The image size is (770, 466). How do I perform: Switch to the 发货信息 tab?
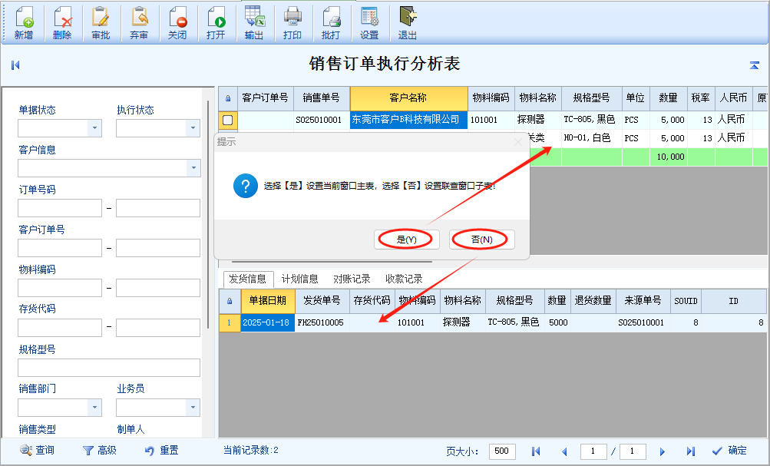pos(247,279)
